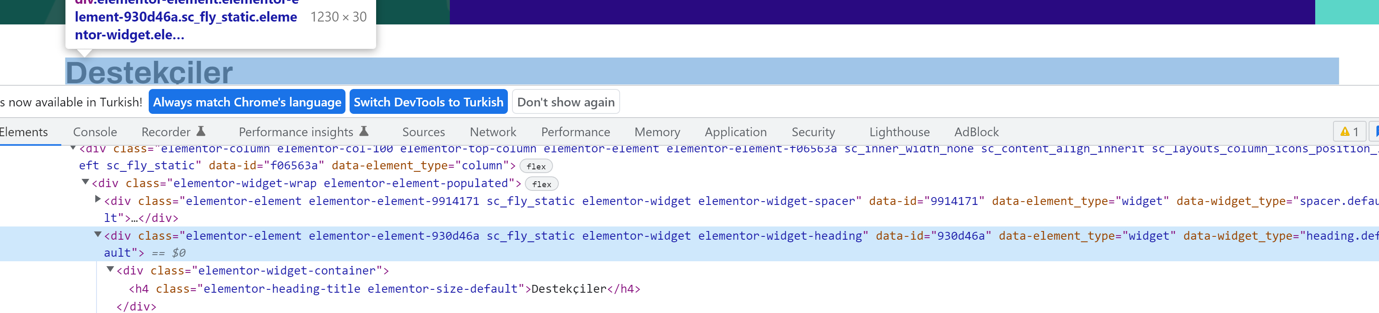Collapse the elementor-widget-wrap div node
The image size is (1379, 313).
[85, 182]
